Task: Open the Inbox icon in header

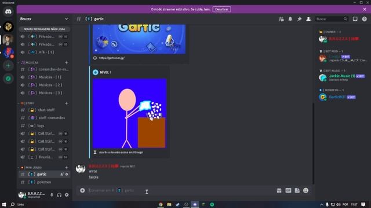Action: coord(355,19)
